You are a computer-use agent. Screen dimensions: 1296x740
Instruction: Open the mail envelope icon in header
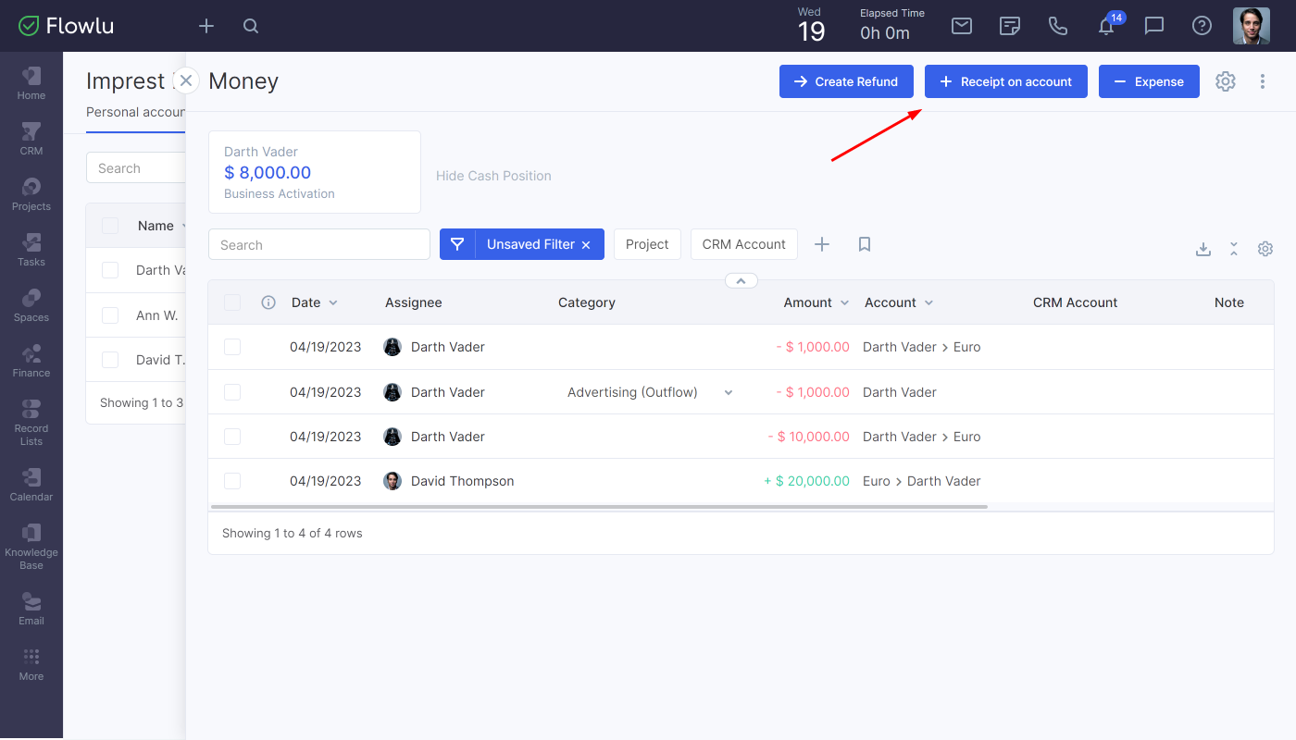(x=962, y=26)
